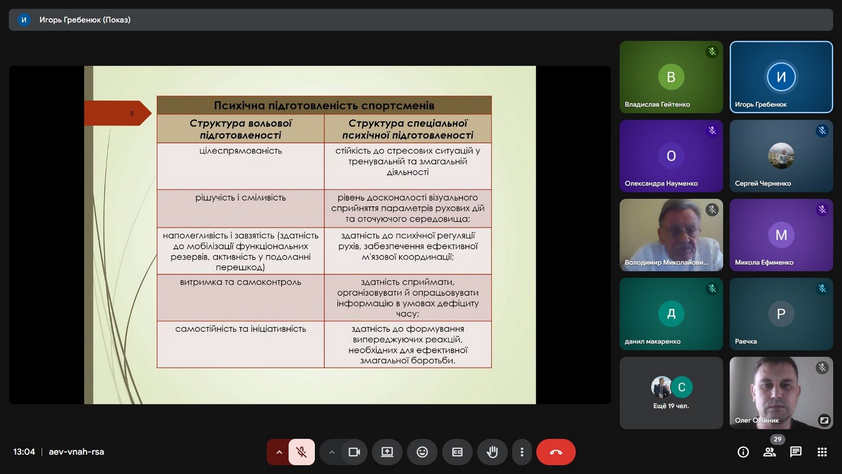Start presenting your screen

[387, 452]
